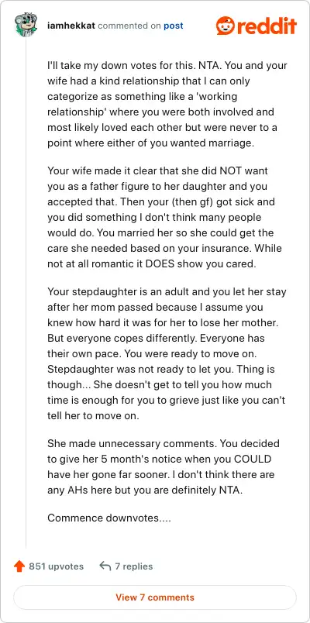Image resolution: width=310 pixels, height=623 pixels.
Task: Click the iamhekkat koala avatar image
Action: tap(26, 25)
